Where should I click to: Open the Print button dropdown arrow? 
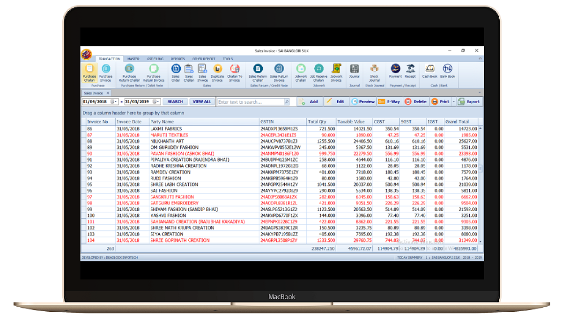(453, 101)
